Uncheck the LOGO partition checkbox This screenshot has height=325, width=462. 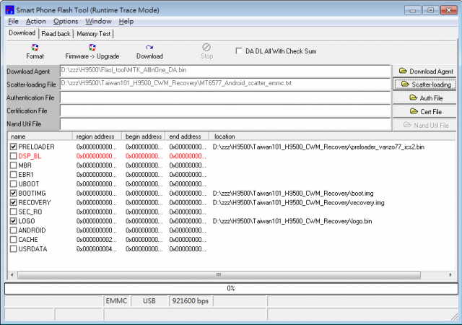coord(13,221)
